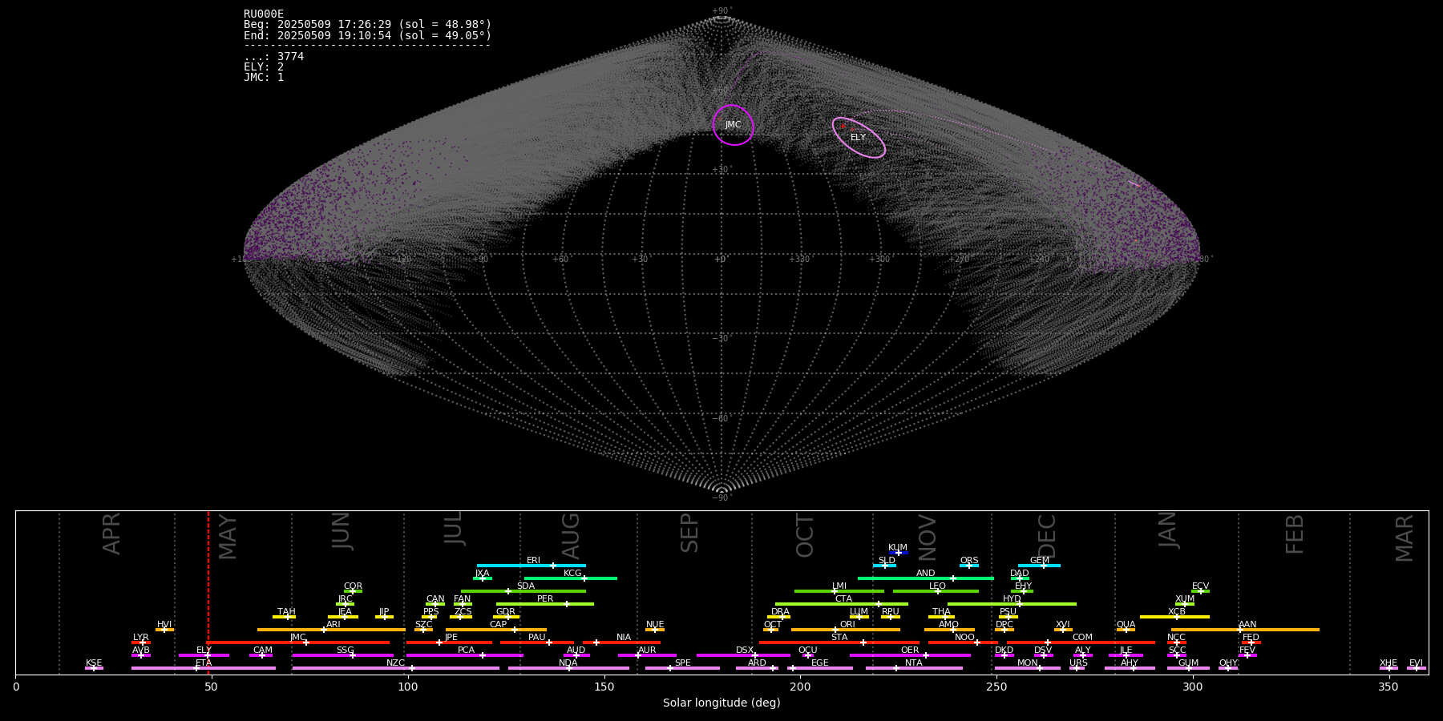Click the XCB shower label in timeline
1443x721 pixels.
(x=1177, y=611)
